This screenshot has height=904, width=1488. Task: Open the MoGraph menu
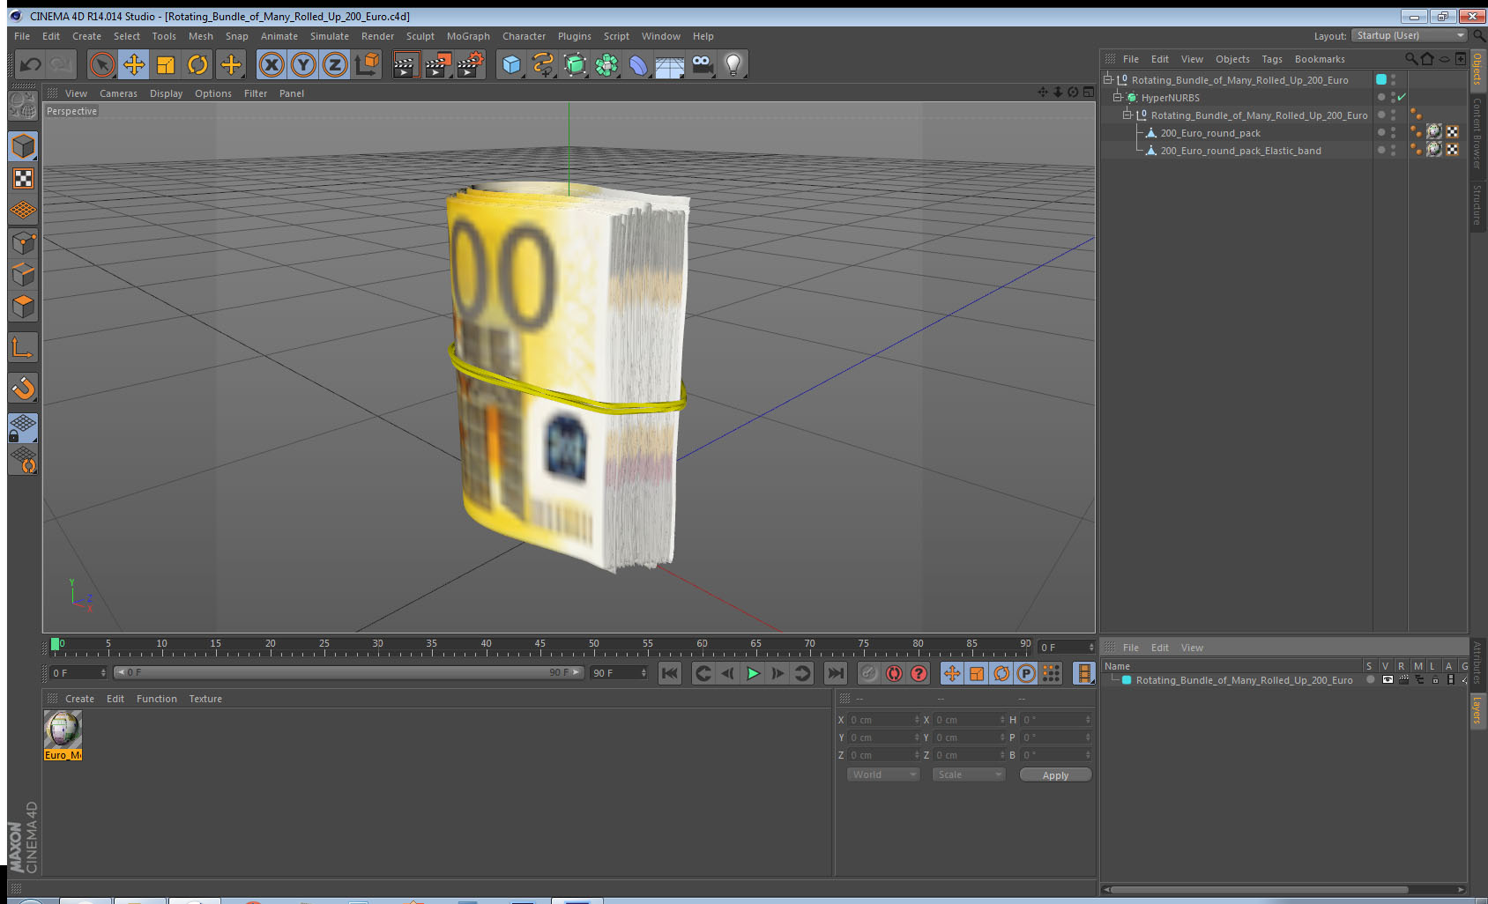468,36
